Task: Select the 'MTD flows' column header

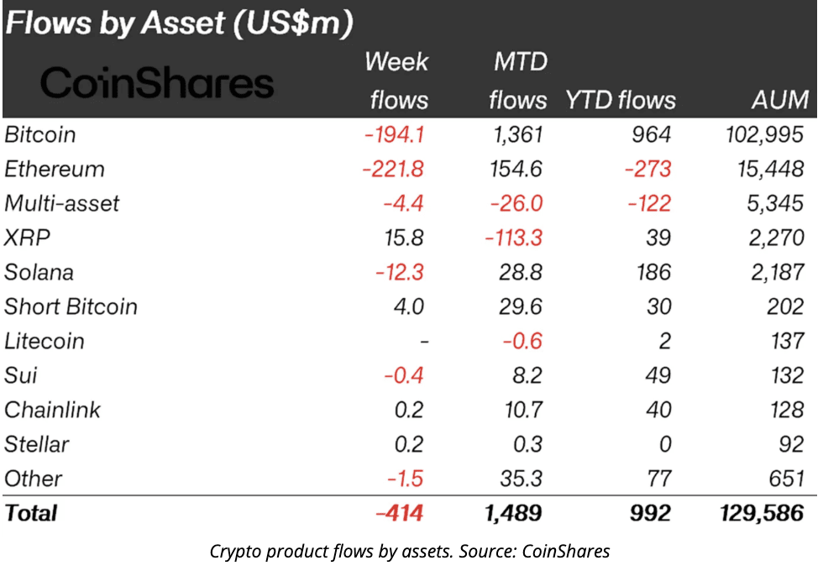Action: [517, 81]
